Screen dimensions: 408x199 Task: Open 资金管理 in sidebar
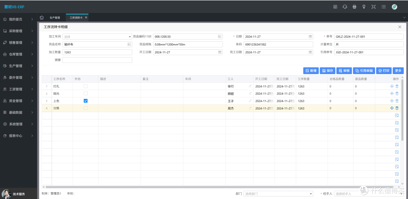pyautogui.click(x=19, y=101)
